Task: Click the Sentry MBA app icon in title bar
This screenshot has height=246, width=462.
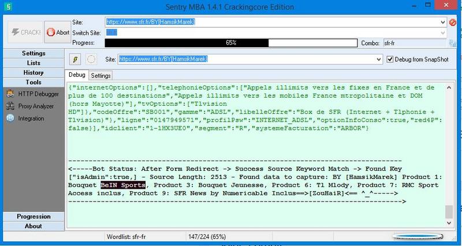Action: (8, 6)
